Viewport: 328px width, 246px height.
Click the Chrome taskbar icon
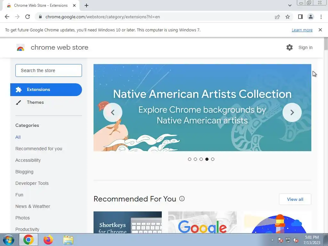click(x=29, y=240)
